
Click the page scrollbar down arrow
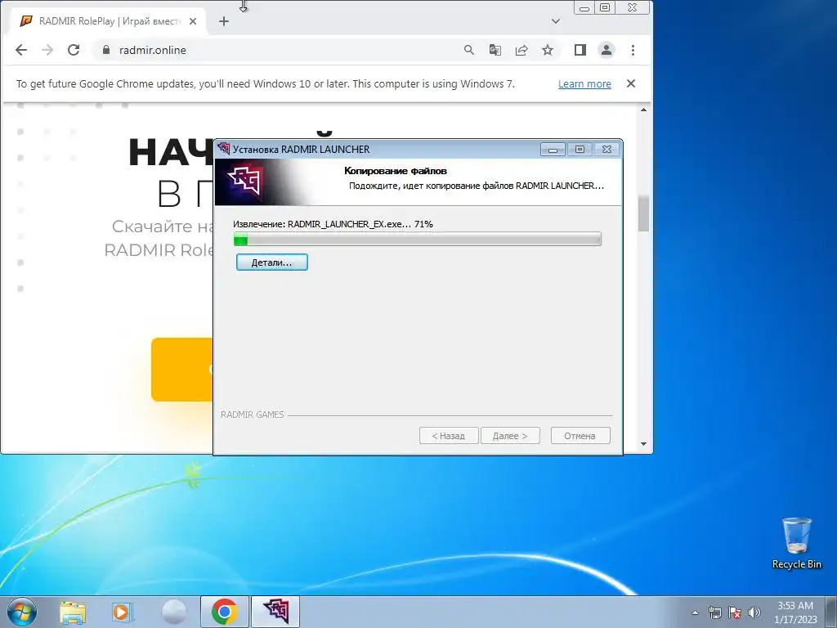(x=643, y=444)
